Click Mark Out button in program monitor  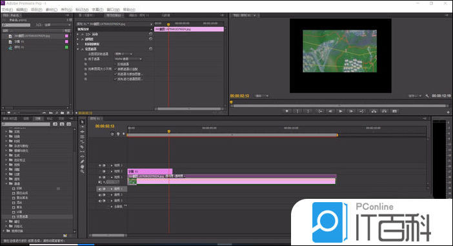point(308,111)
